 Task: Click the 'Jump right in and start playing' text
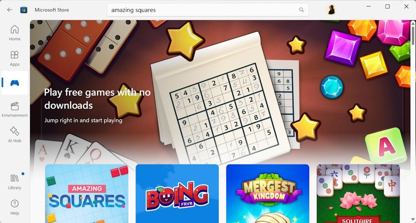83,120
